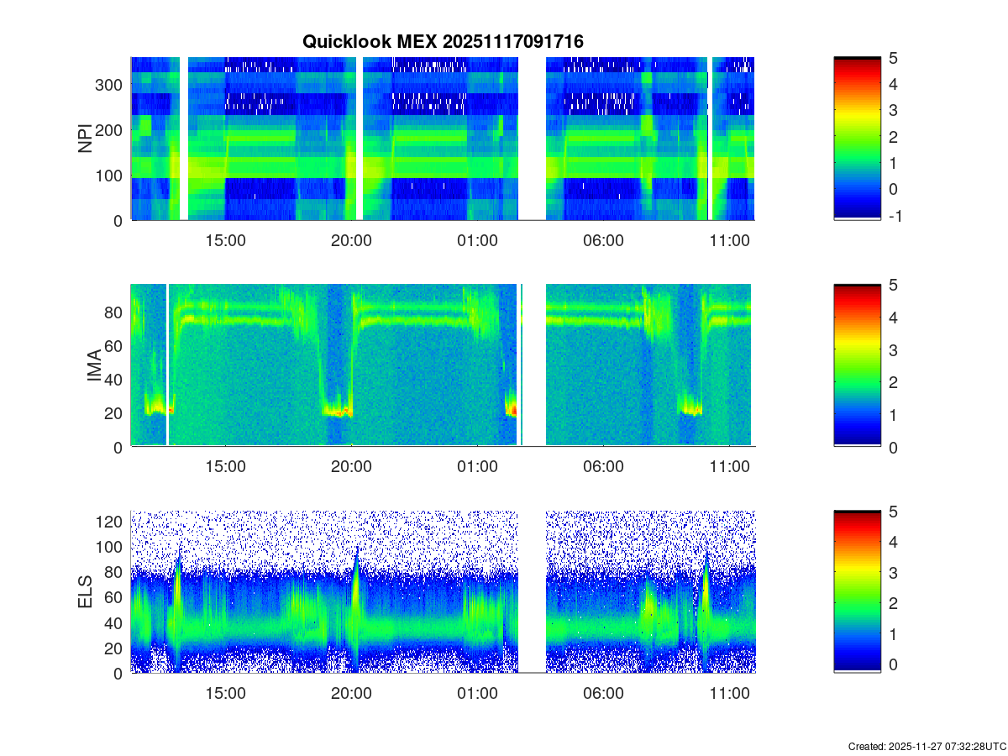Click the 01:00 tick under the IMA plot
This screenshot has height=756, width=1008.
point(477,467)
